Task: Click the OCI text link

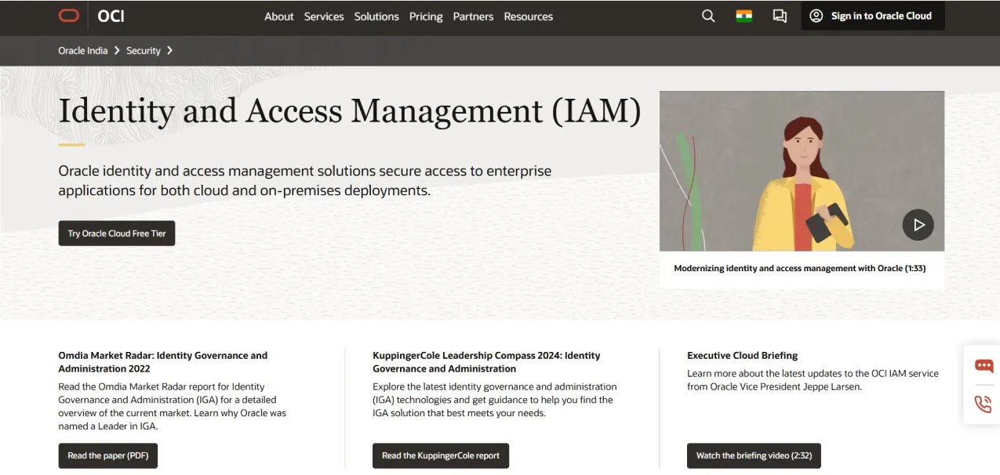Action: 111,16
